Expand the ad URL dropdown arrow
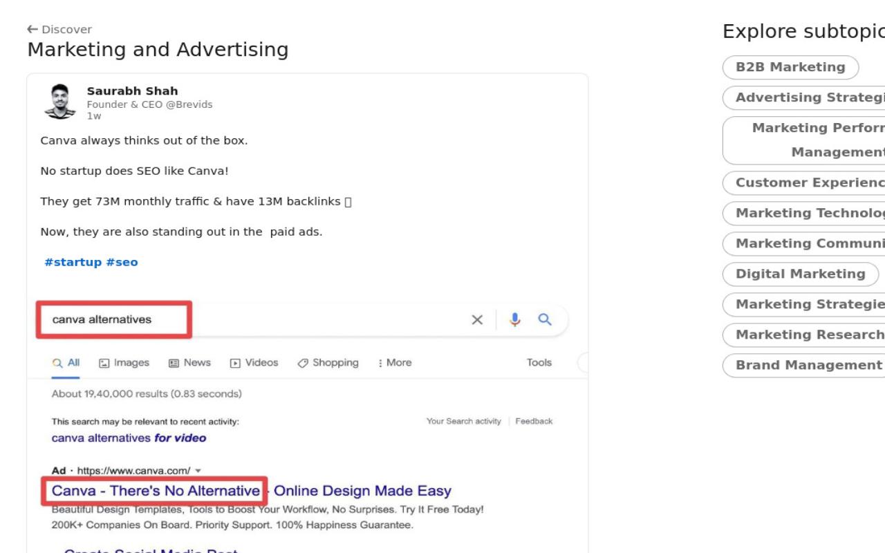The width and height of the screenshot is (885, 553). (x=198, y=471)
